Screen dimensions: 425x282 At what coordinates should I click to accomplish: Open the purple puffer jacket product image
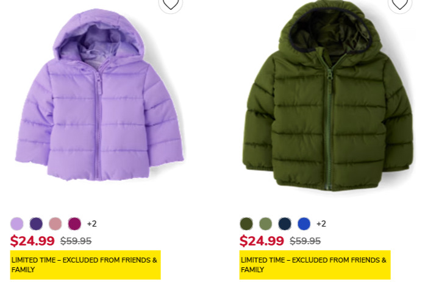coord(99,95)
